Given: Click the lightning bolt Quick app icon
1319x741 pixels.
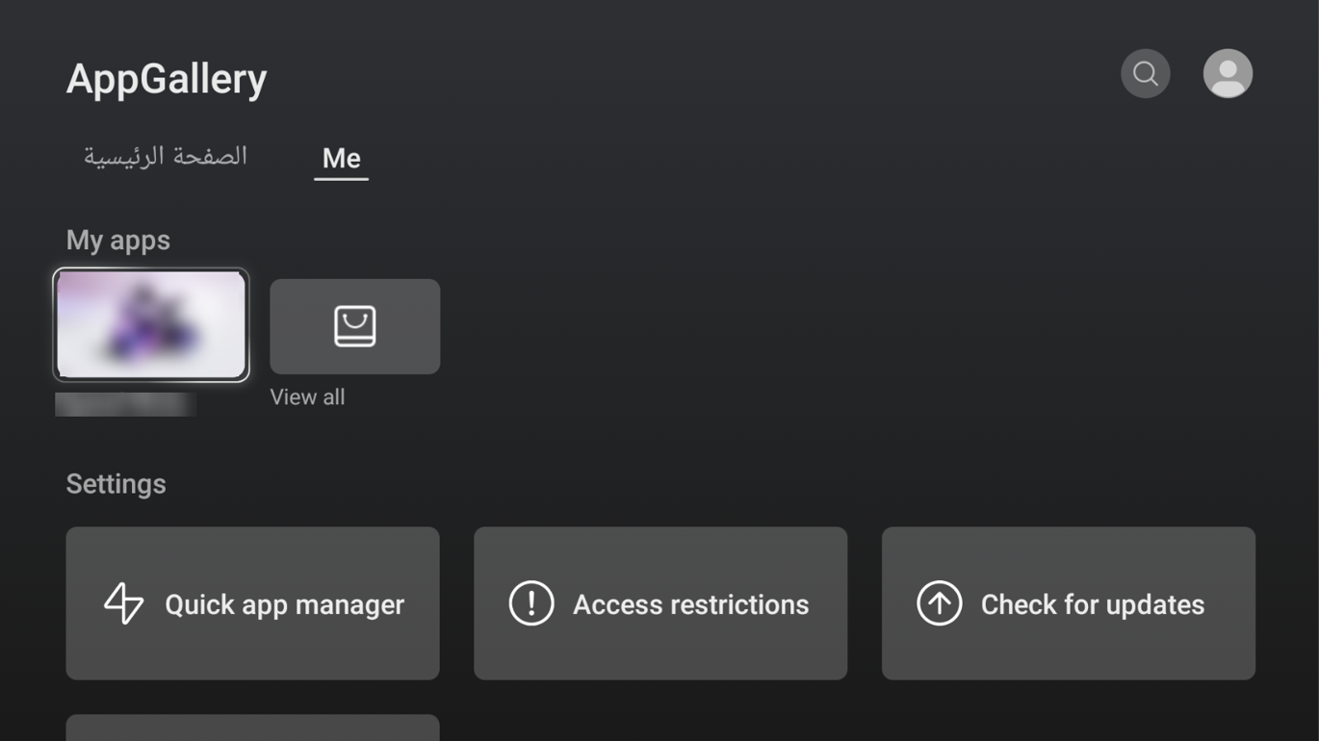Looking at the screenshot, I should click(123, 603).
